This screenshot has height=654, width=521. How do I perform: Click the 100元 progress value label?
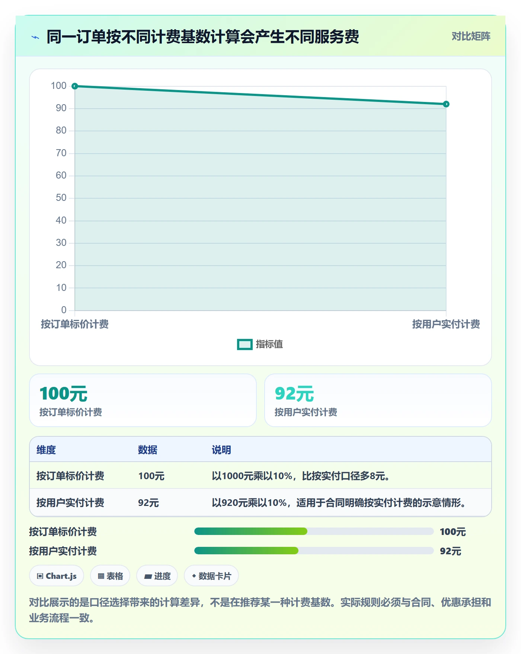pos(453,532)
